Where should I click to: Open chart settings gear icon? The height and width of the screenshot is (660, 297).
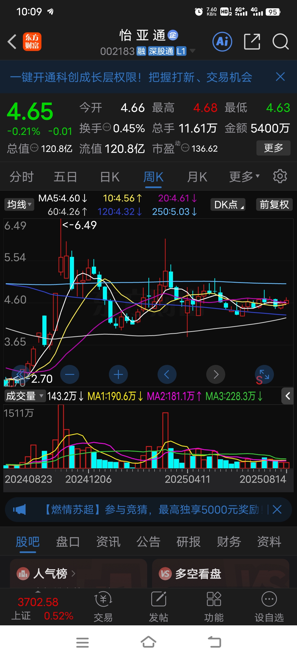click(x=280, y=176)
